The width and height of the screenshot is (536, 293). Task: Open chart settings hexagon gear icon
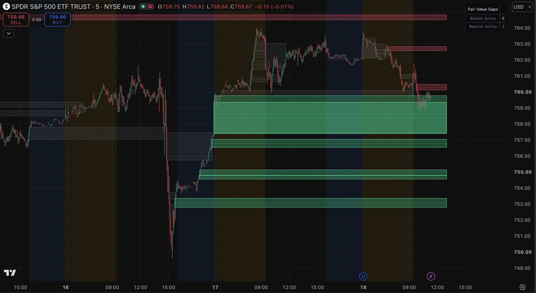(x=523, y=287)
